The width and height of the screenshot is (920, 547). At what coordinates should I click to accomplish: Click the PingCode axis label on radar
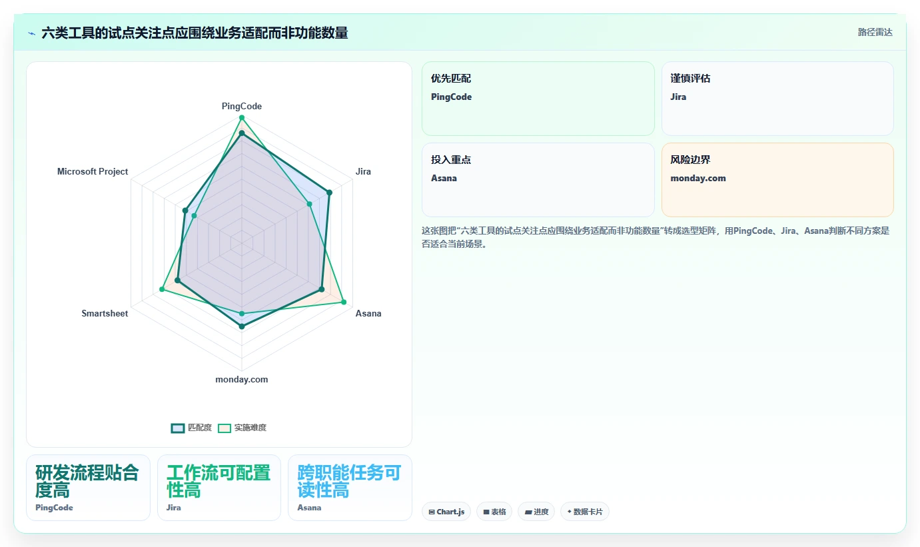pos(242,106)
